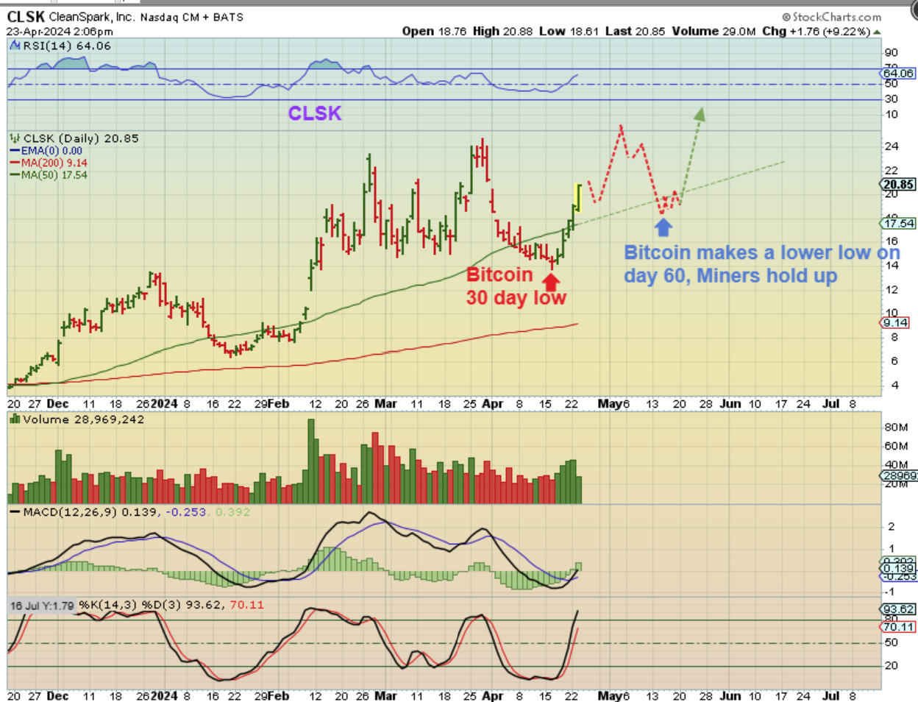Click the green up triangle after Chg
The width and height of the screenshot is (918, 702).
(x=877, y=32)
